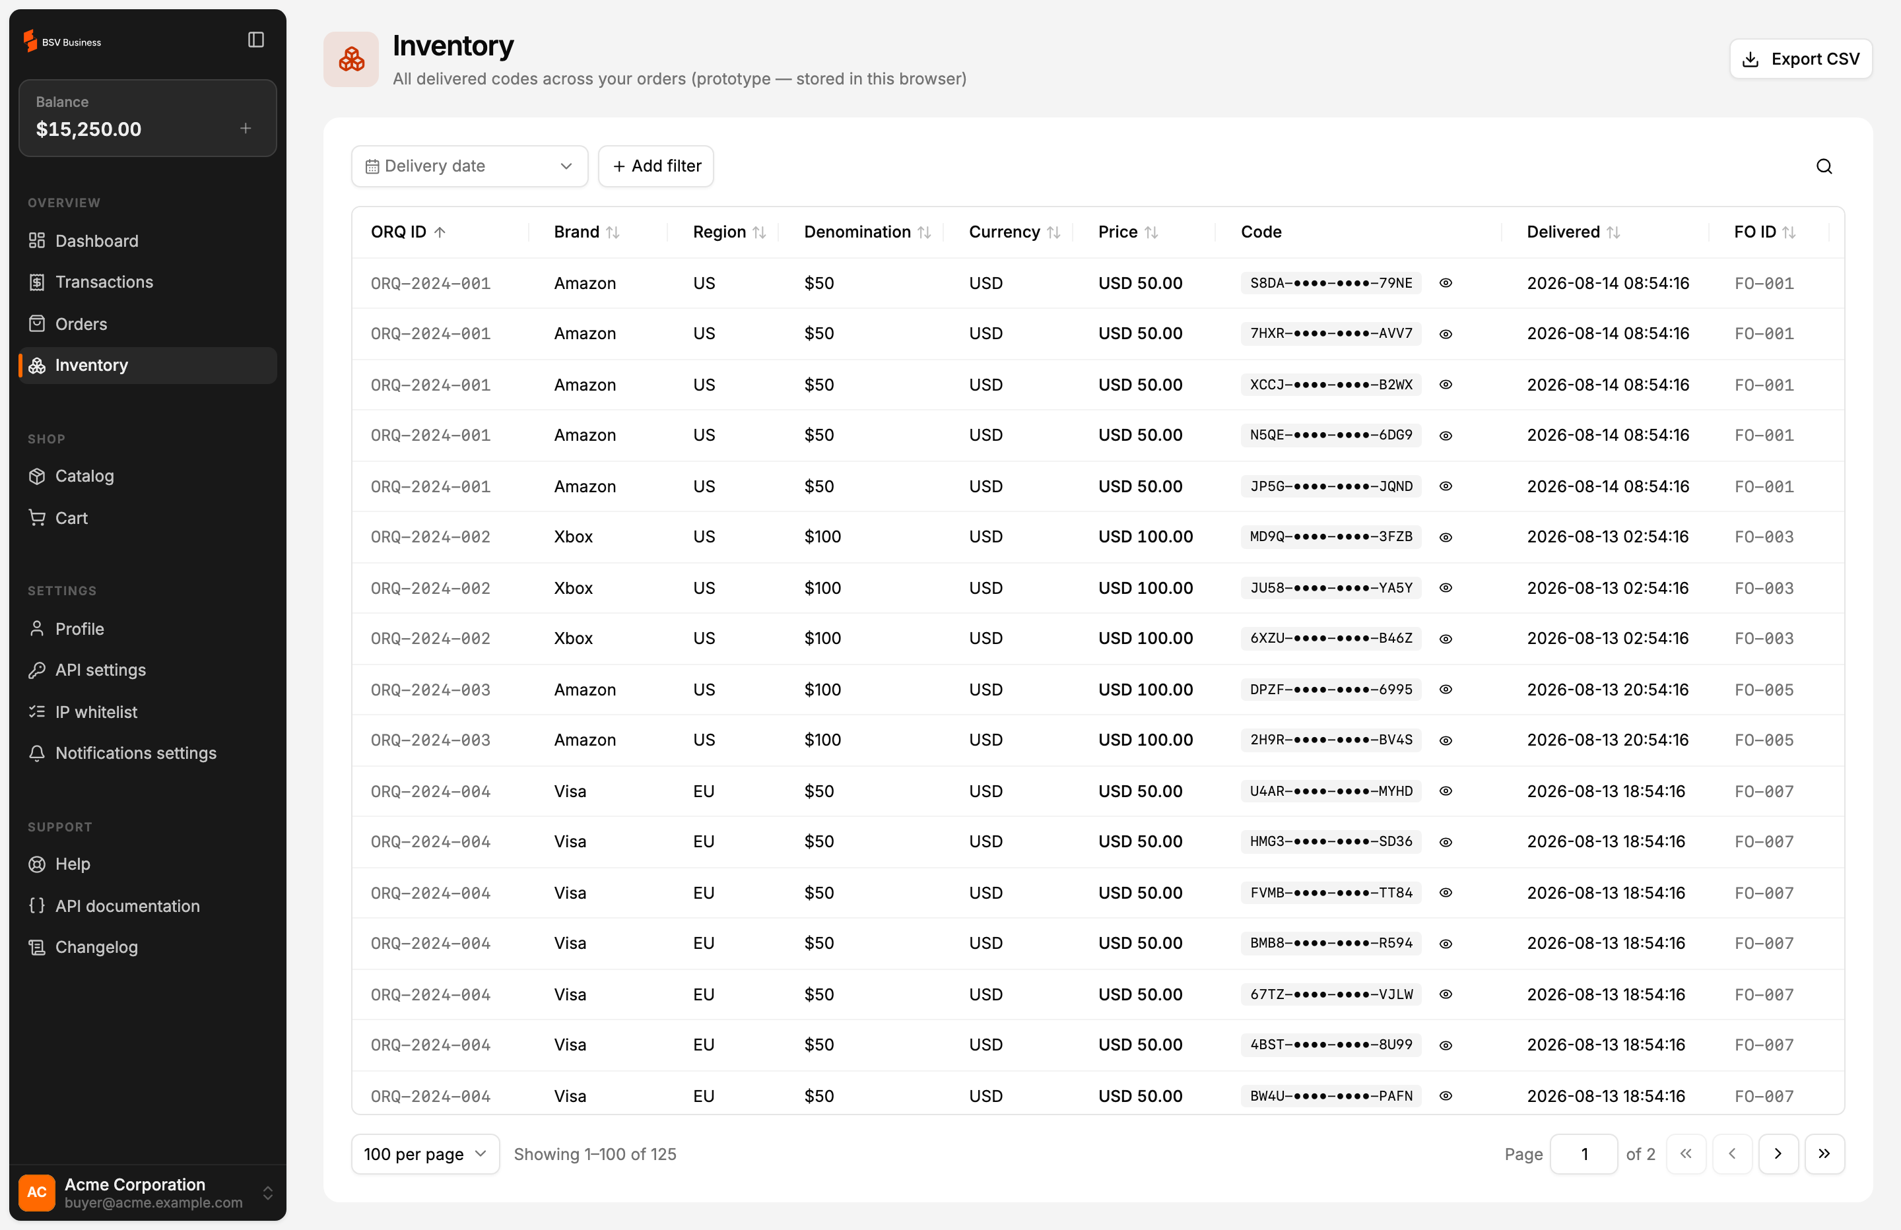The width and height of the screenshot is (1901, 1230).
Task: Unmask code BMB8-••••-••••-R594
Action: tap(1446, 943)
